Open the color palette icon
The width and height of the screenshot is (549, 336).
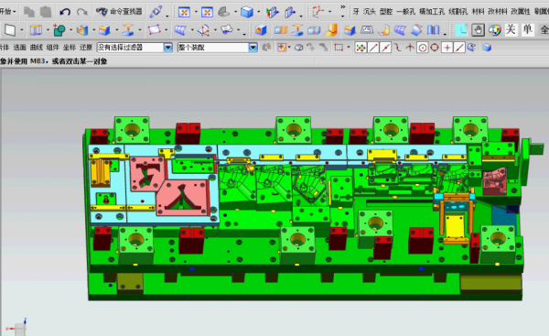coord(494,30)
